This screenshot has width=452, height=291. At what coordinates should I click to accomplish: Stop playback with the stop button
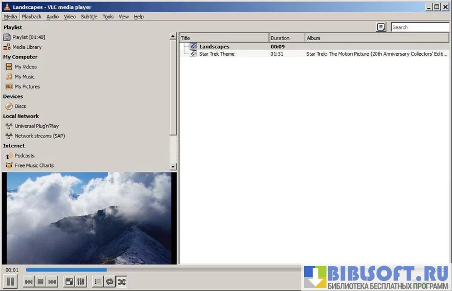click(x=40, y=282)
